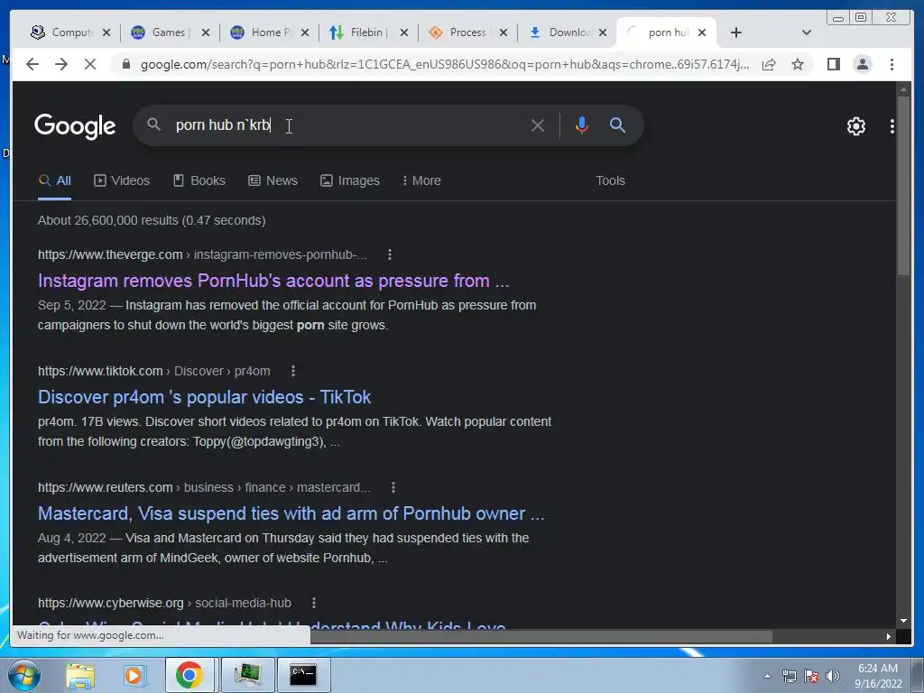Click the Action Center flag tray icon
The height and width of the screenshot is (693, 924).
[x=811, y=676]
